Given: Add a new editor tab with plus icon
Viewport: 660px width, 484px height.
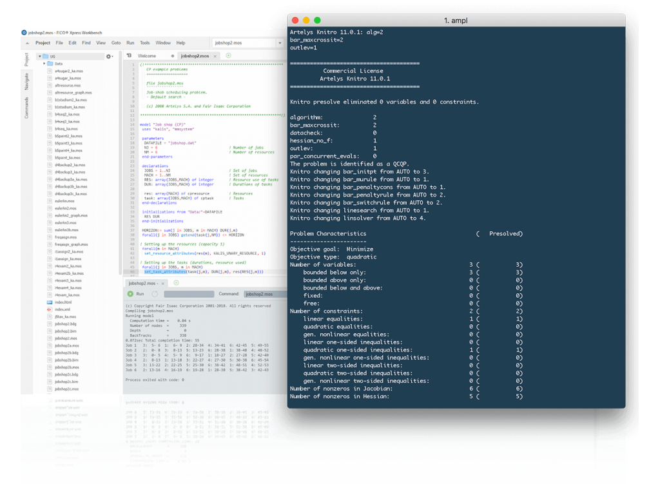Looking at the screenshot, I should pyautogui.click(x=228, y=56).
